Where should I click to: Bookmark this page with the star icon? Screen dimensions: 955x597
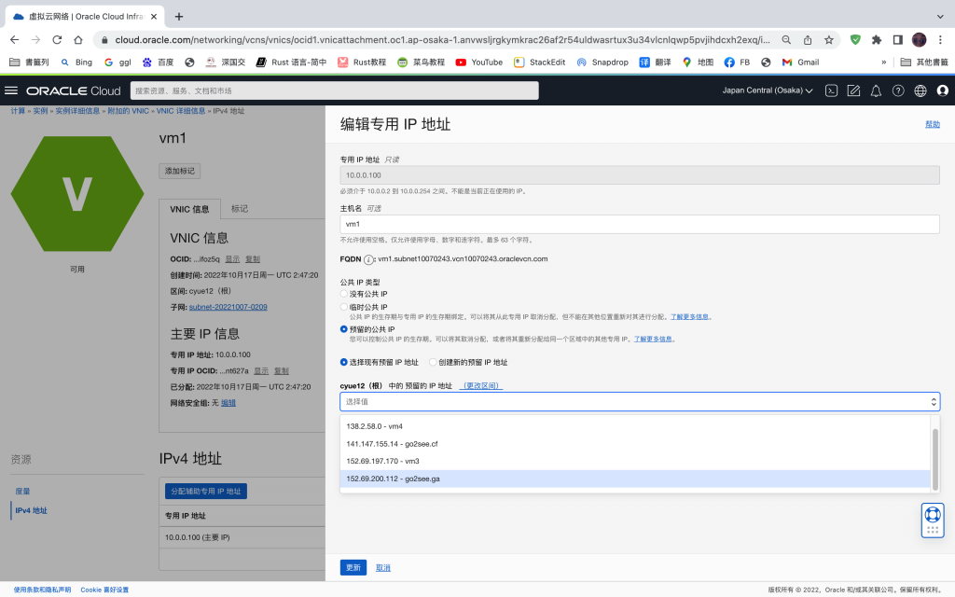click(x=828, y=40)
